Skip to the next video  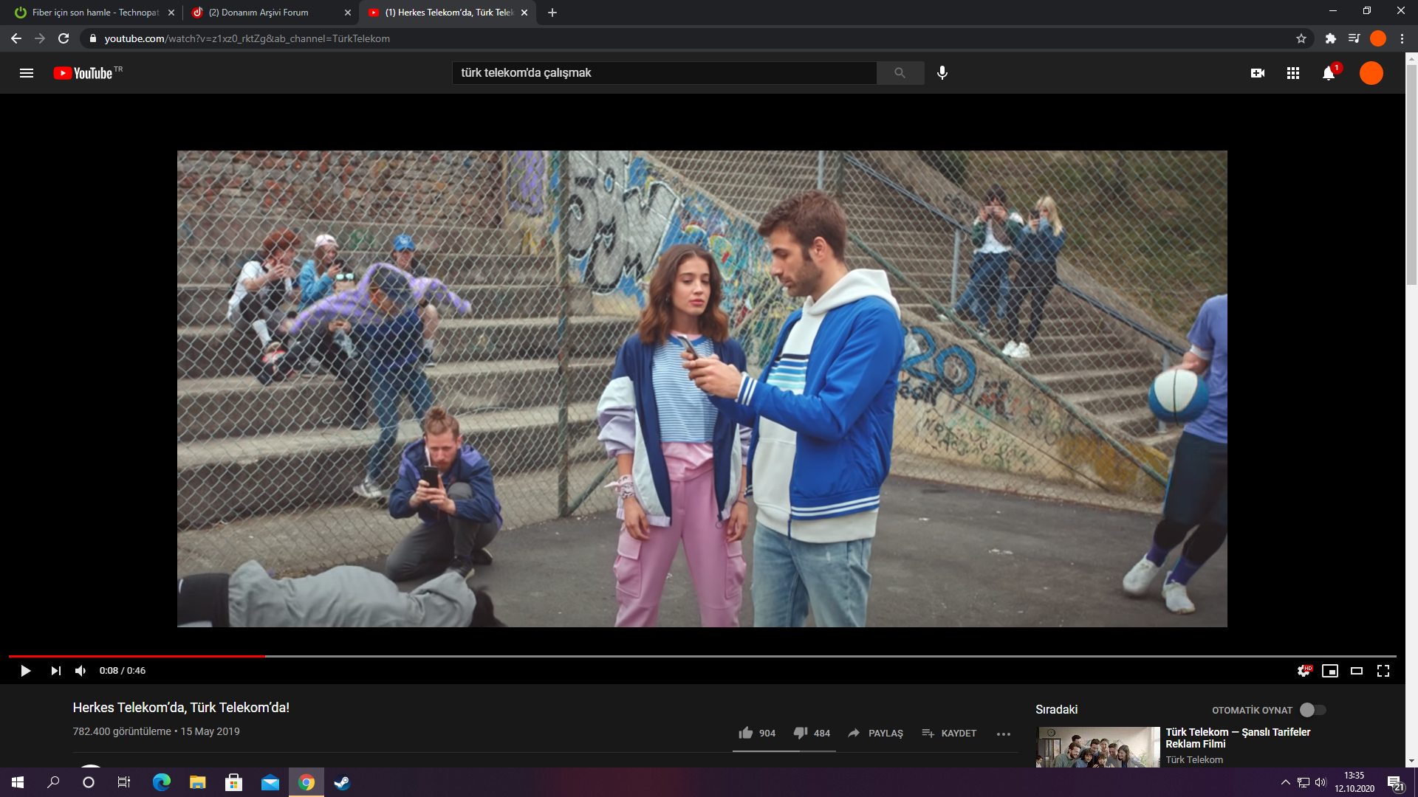pos(56,671)
